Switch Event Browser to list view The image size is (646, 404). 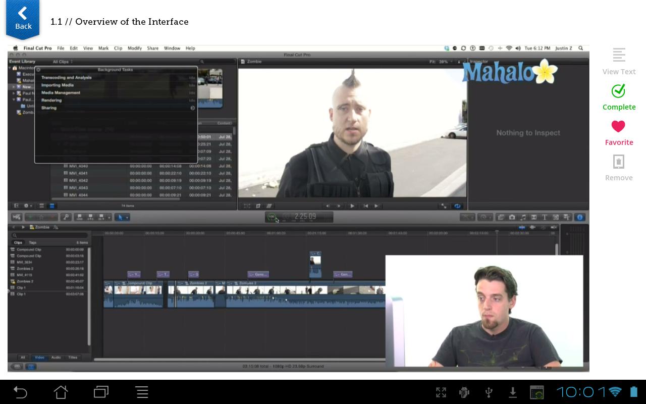point(51,206)
